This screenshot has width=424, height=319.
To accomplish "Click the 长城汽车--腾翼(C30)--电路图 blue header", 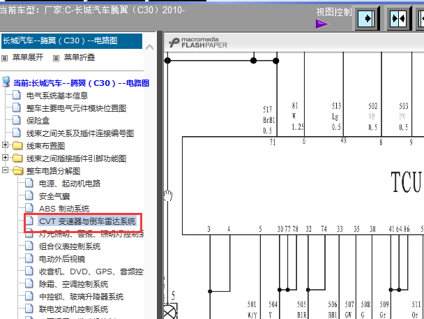I will (x=72, y=41).
